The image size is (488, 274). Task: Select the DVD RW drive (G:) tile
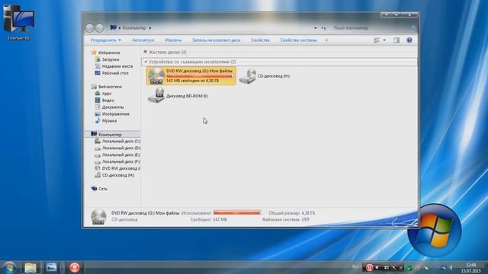pyautogui.click(x=191, y=76)
